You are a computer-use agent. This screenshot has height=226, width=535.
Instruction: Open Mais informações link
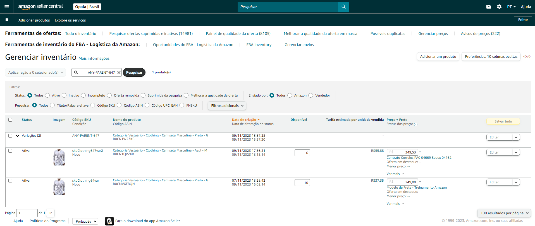point(94,58)
